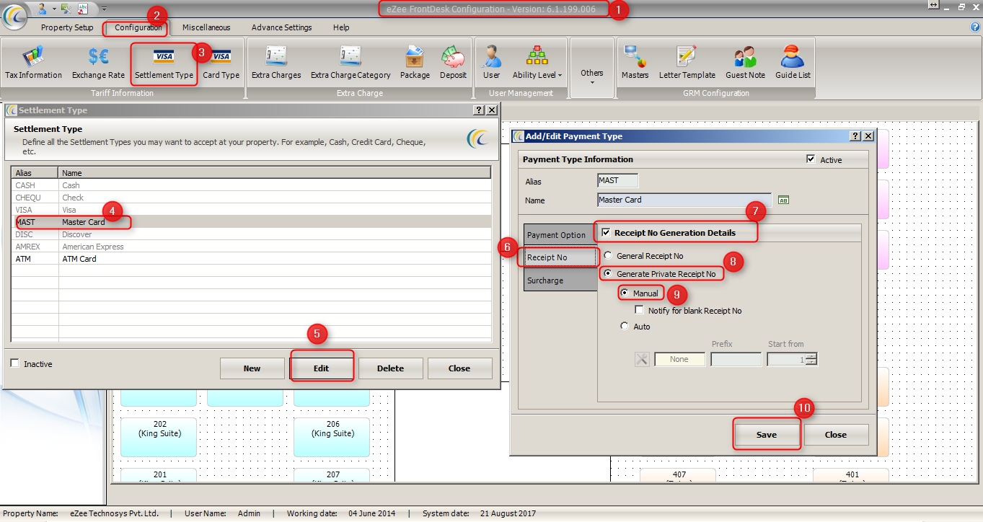Select the Discover row
Screen dimensions: 983x522
251,234
